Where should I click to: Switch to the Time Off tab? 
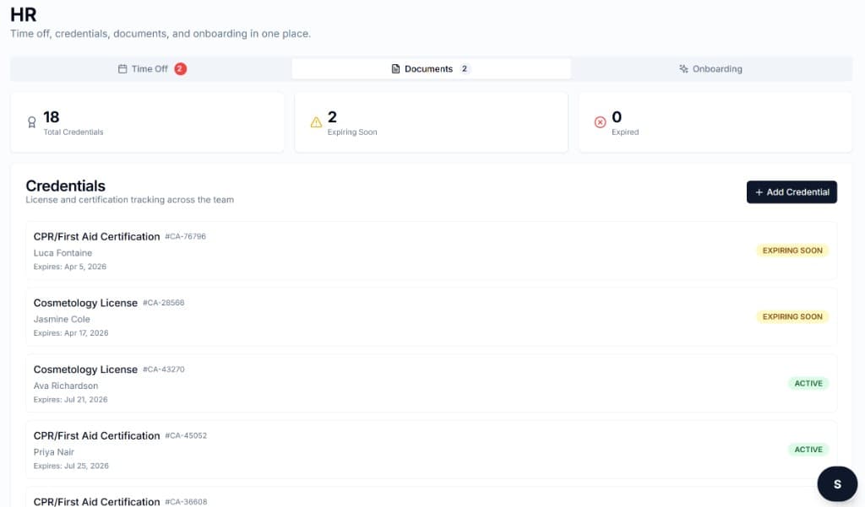pos(150,68)
